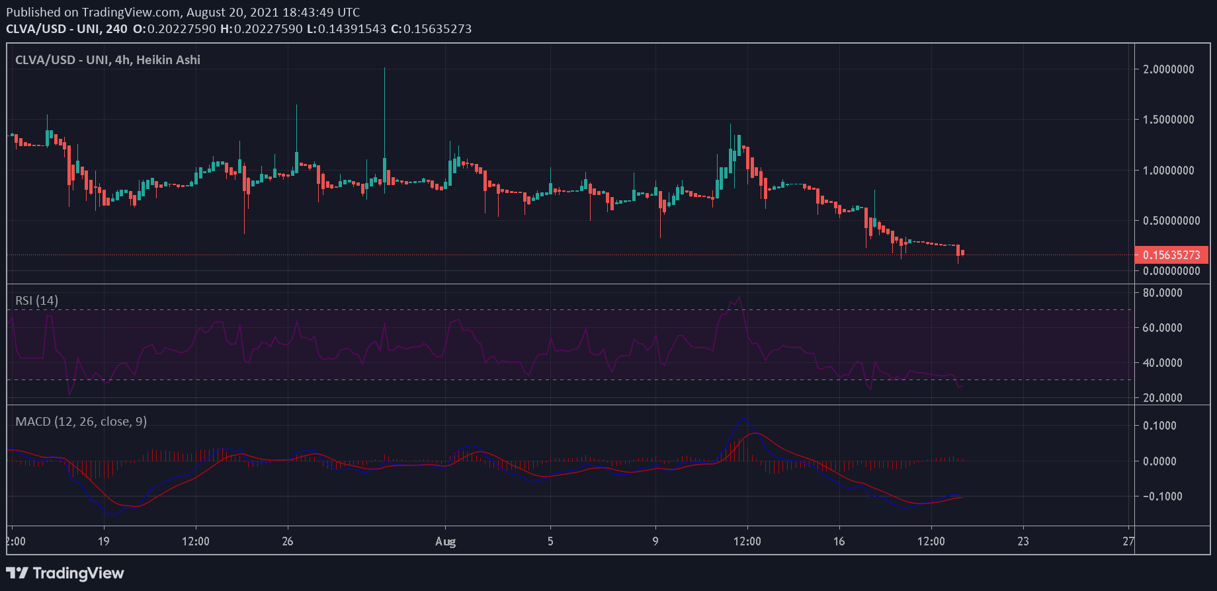
Task: Select the Aug label on time axis
Action: point(445,541)
